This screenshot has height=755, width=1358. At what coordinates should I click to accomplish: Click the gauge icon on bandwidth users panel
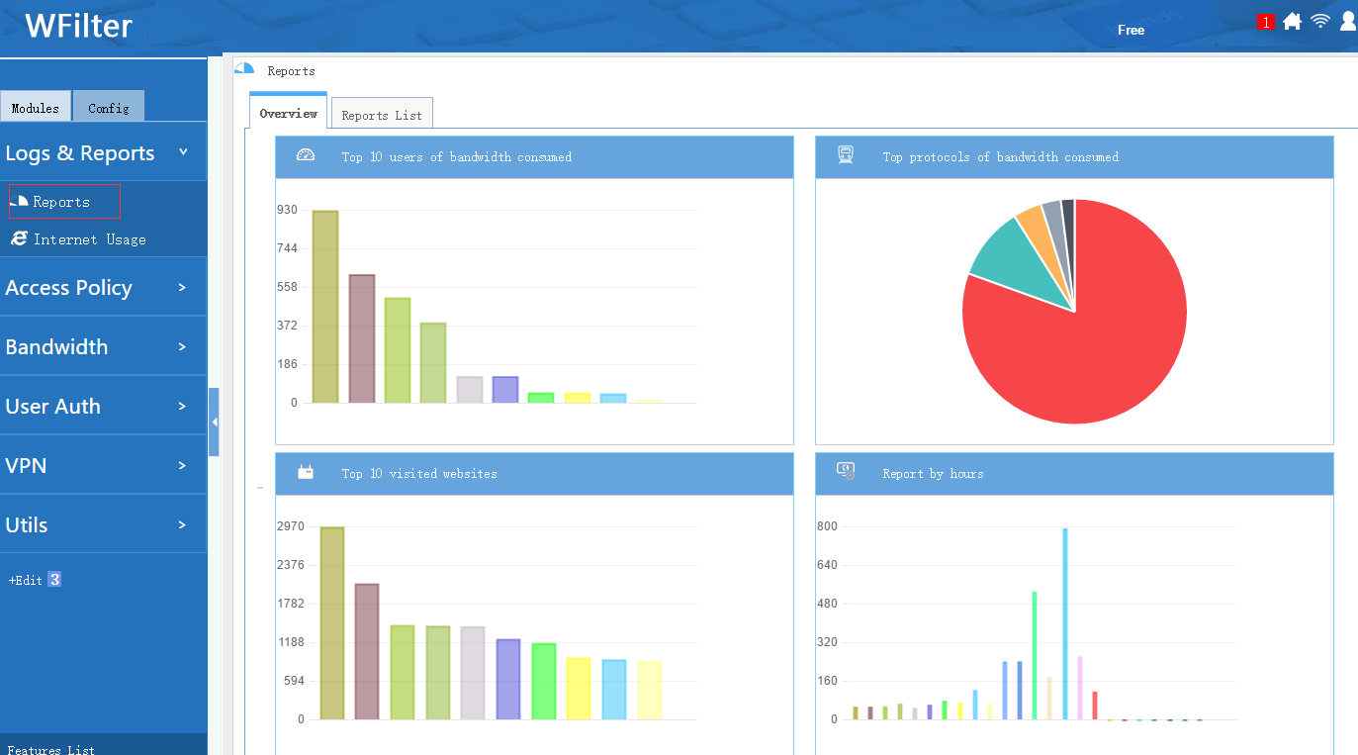tap(306, 155)
